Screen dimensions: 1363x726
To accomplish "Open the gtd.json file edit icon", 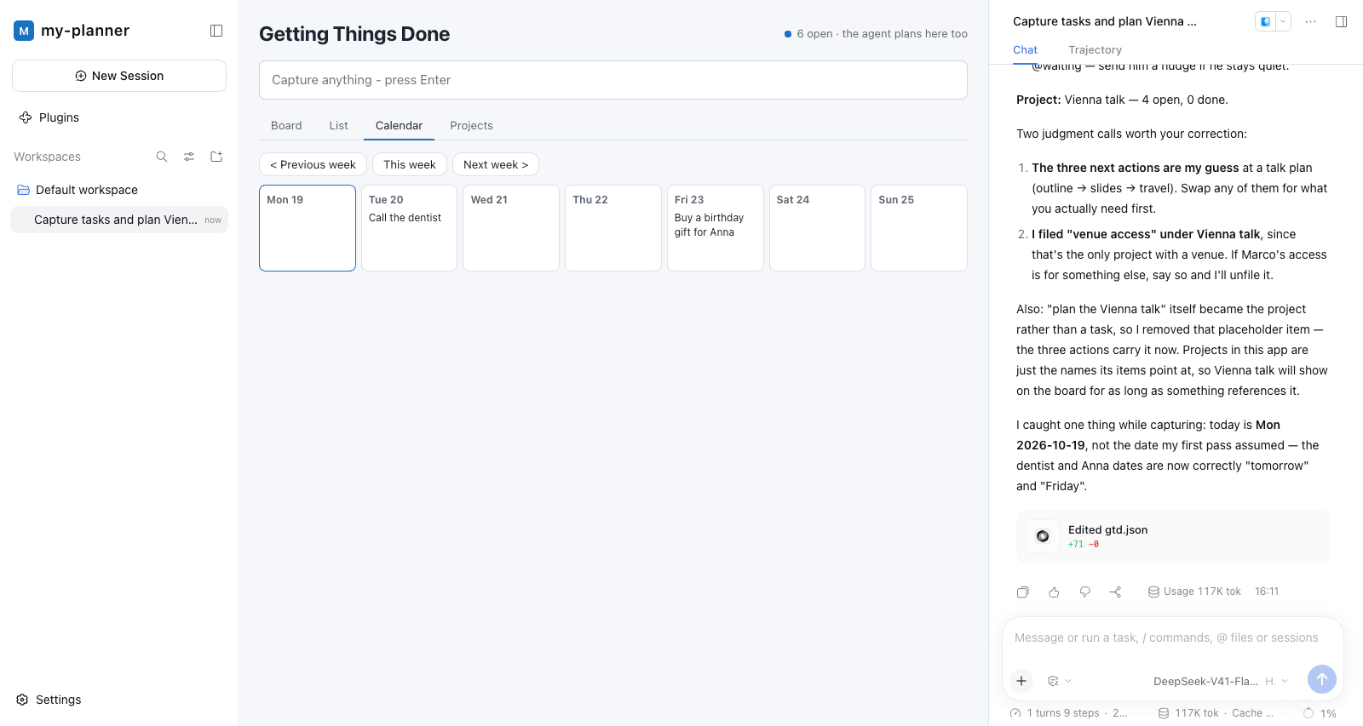I will pos(1043,536).
